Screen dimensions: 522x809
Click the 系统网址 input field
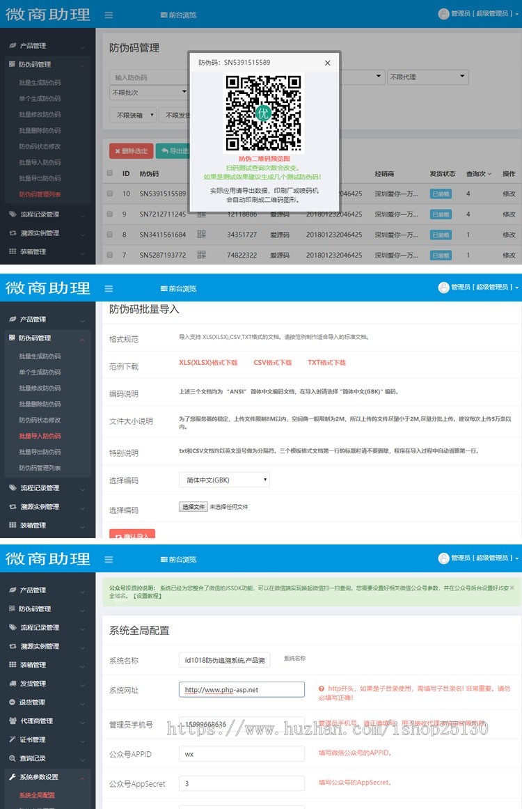pyautogui.click(x=242, y=690)
